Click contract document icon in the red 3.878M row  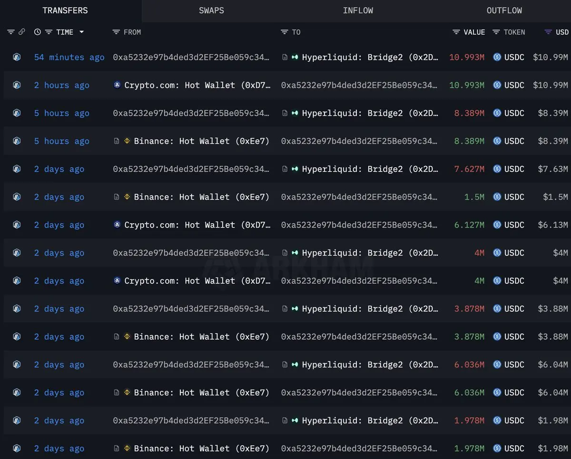285,308
